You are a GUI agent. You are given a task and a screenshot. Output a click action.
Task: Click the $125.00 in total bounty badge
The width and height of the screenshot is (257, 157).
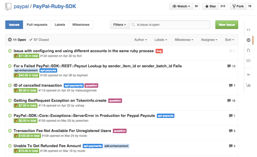[x=27, y=136]
